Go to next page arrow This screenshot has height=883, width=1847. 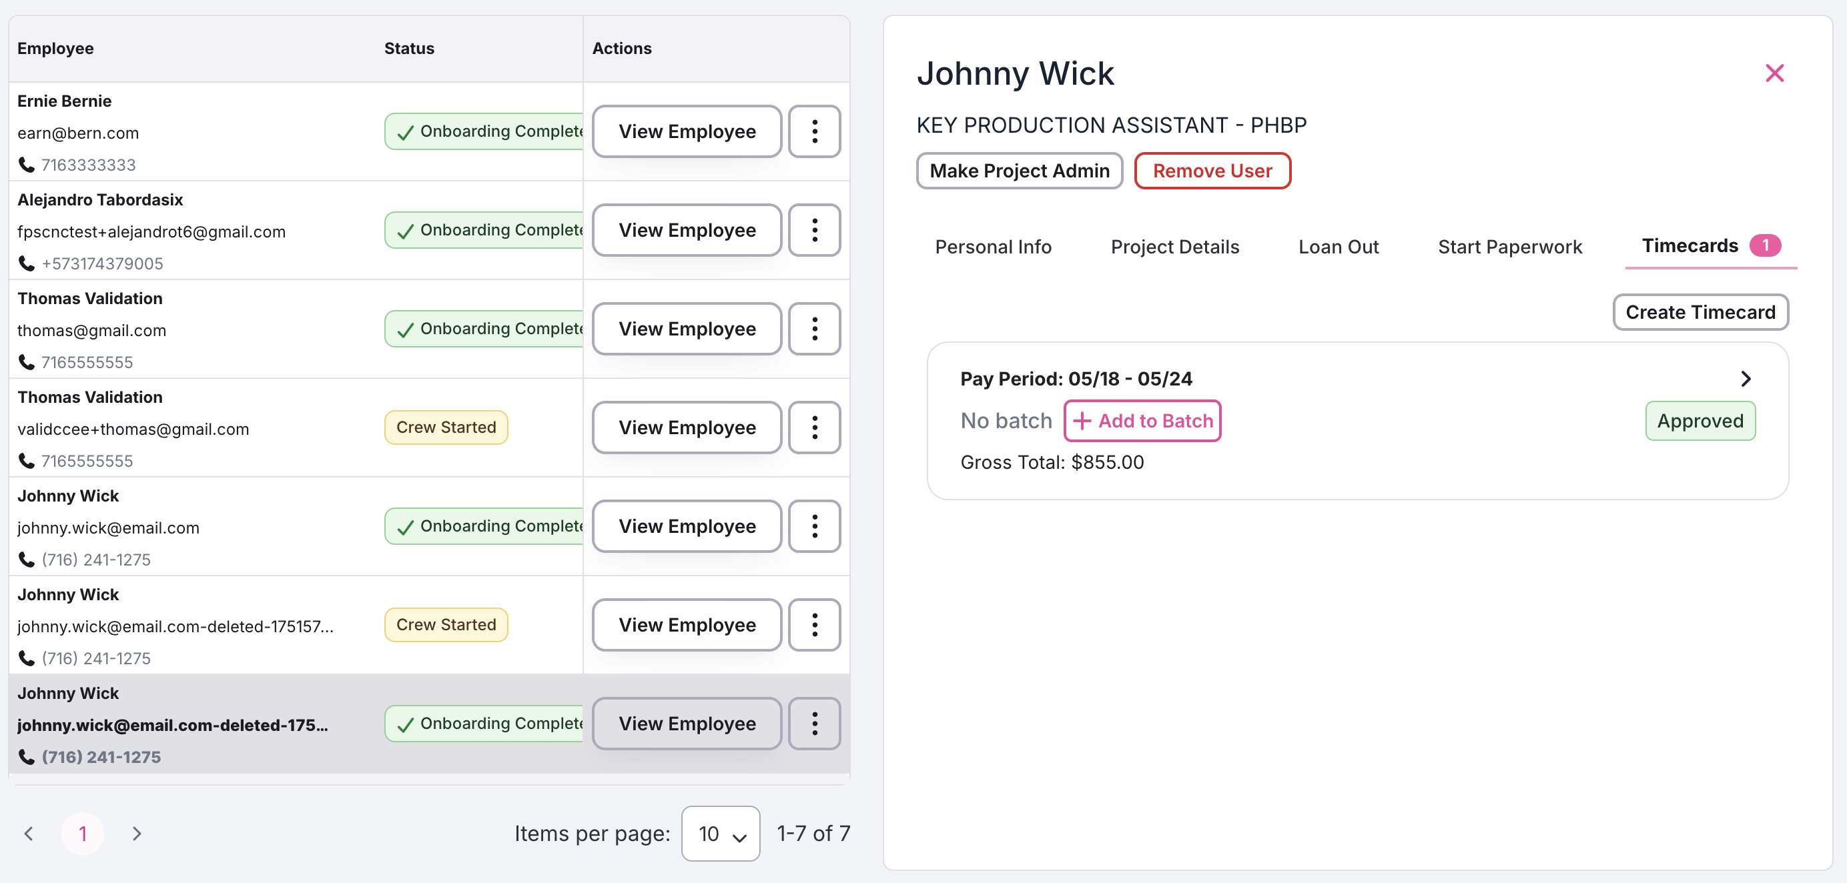[136, 834]
